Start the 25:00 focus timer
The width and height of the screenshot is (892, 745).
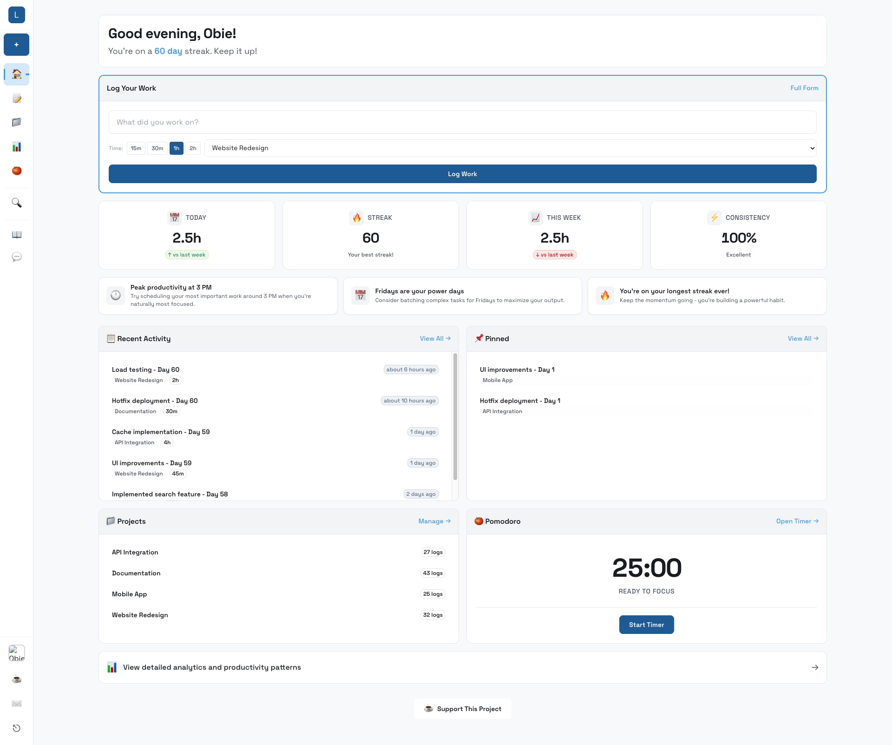point(646,624)
